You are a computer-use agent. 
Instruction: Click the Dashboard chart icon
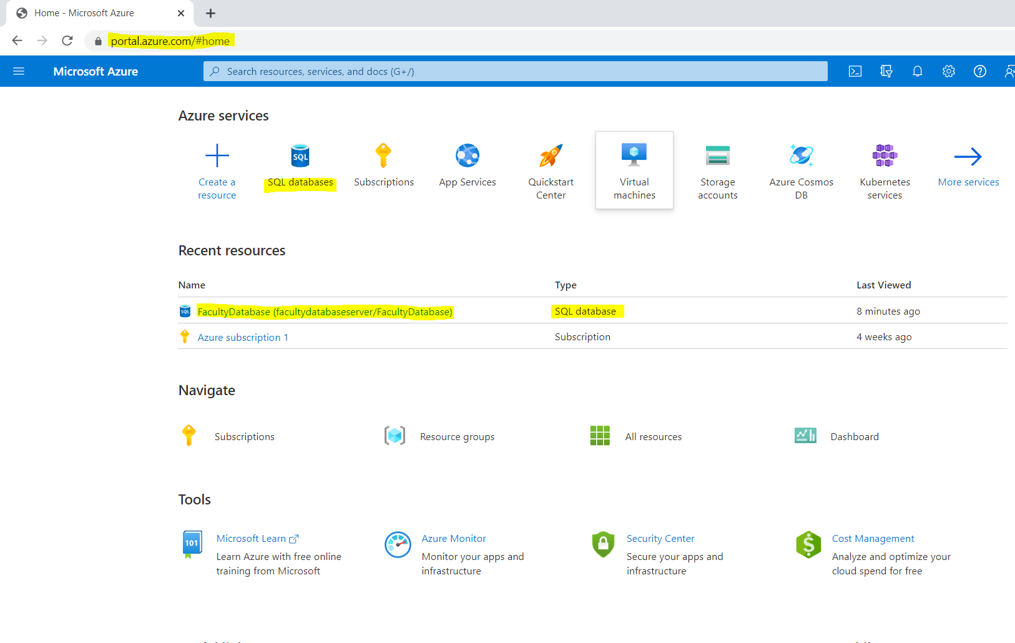click(805, 436)
